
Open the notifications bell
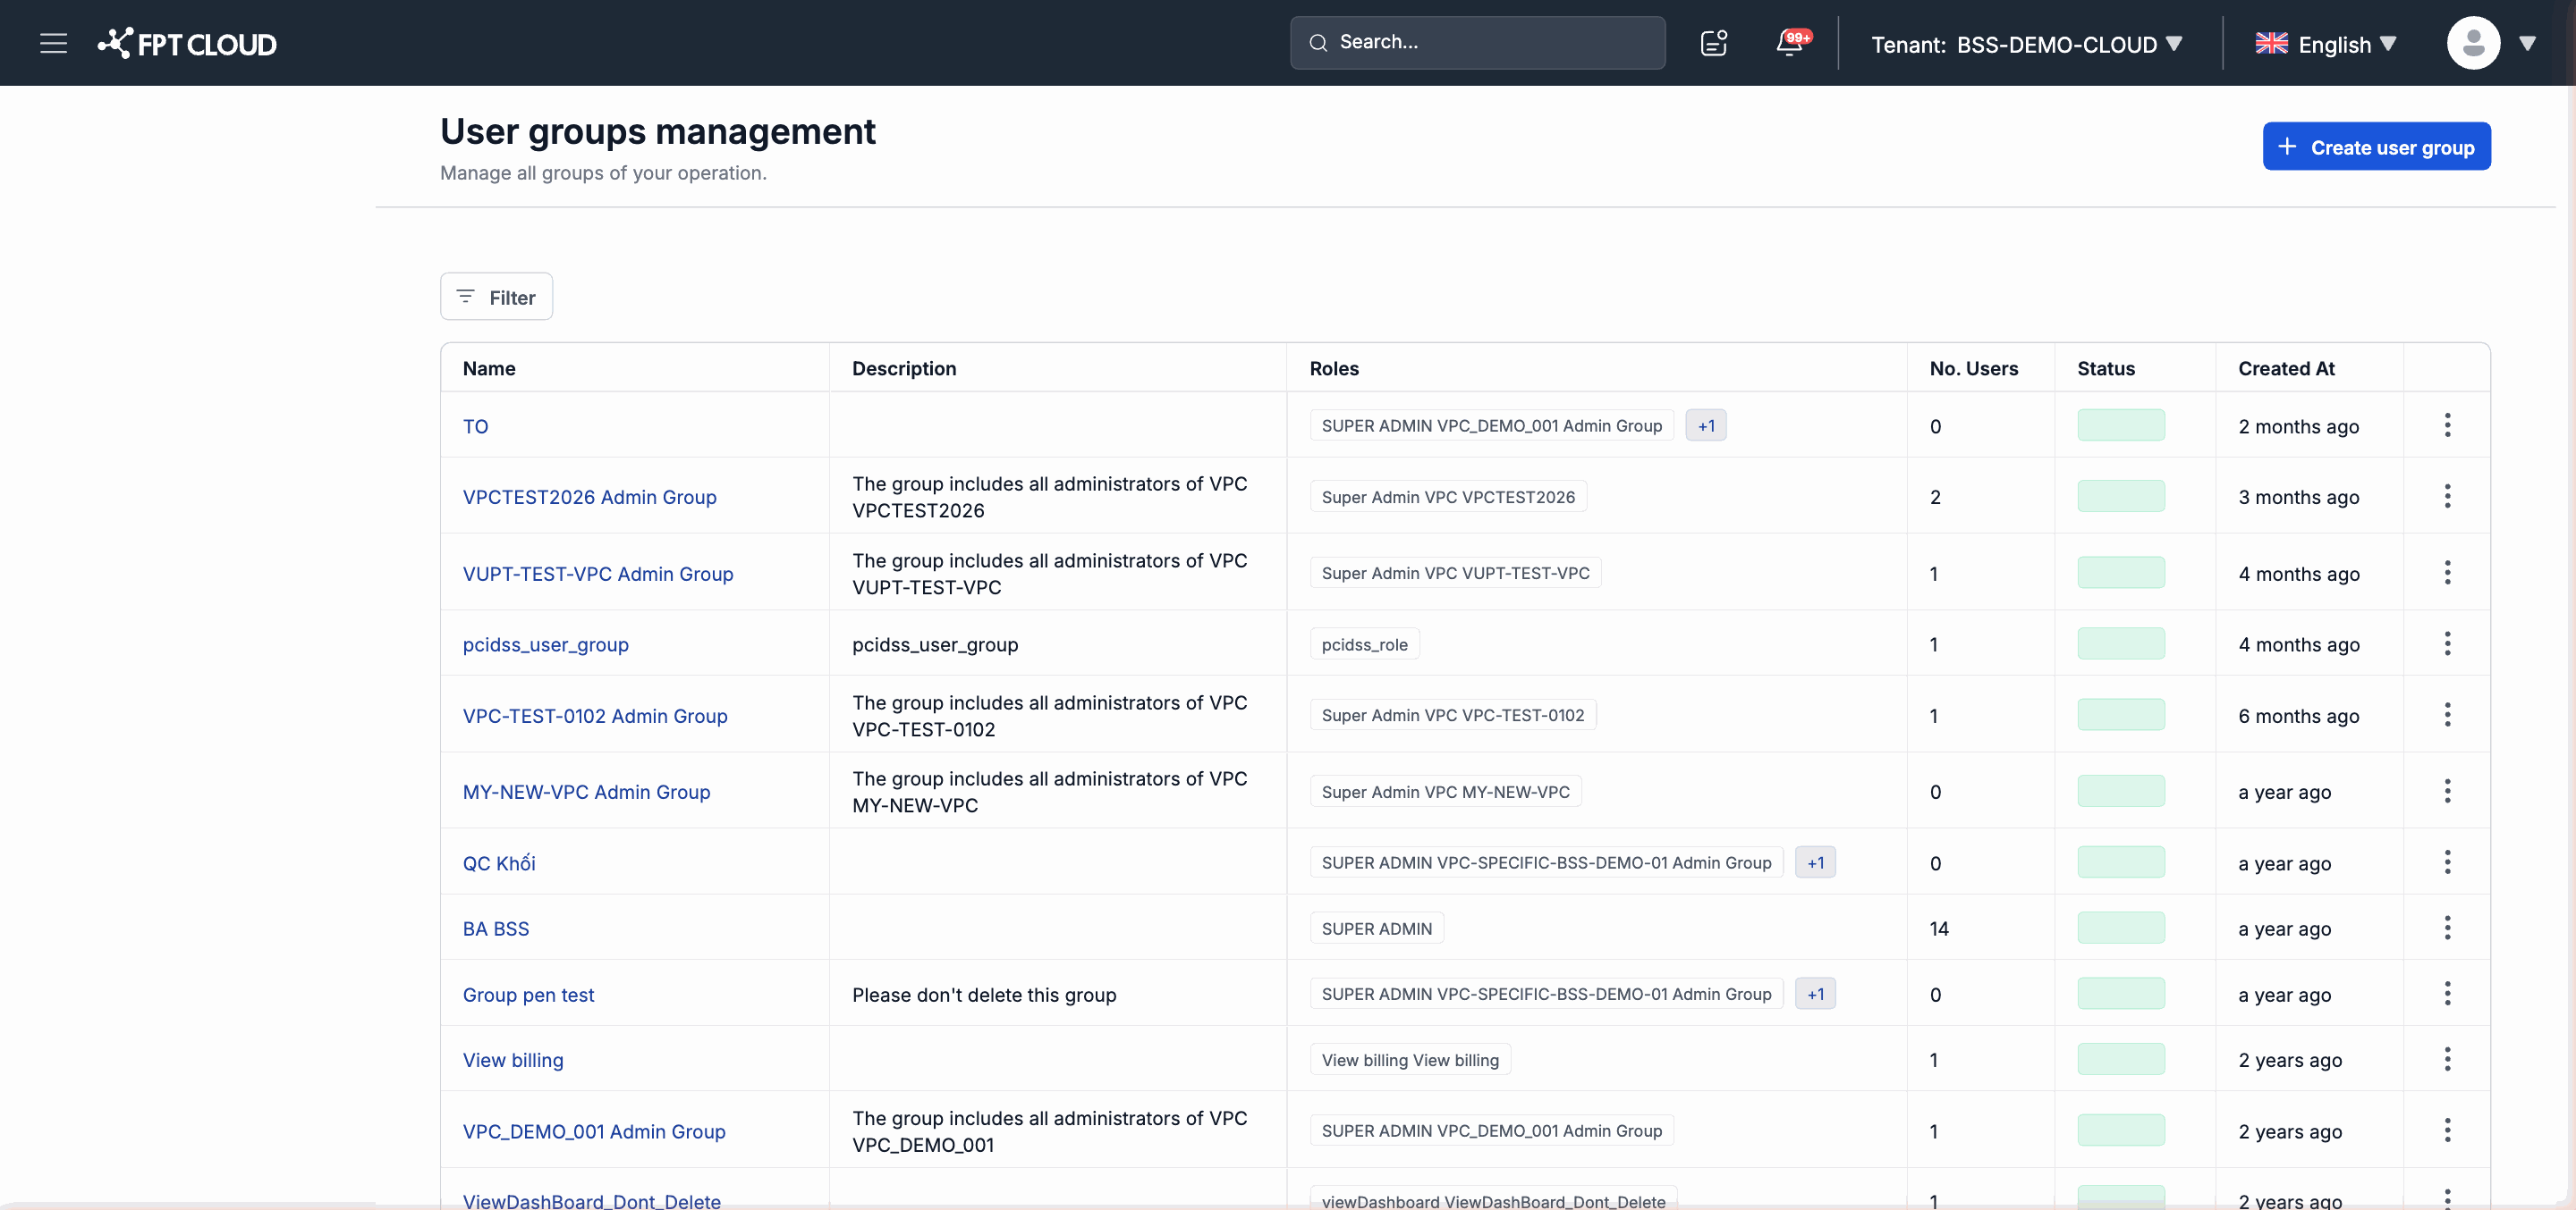pyautogui.click(x=1791, y=43)
